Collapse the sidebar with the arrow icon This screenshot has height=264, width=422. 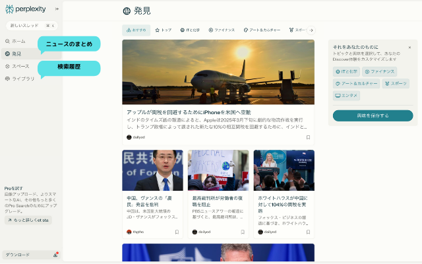pos(57,9)
